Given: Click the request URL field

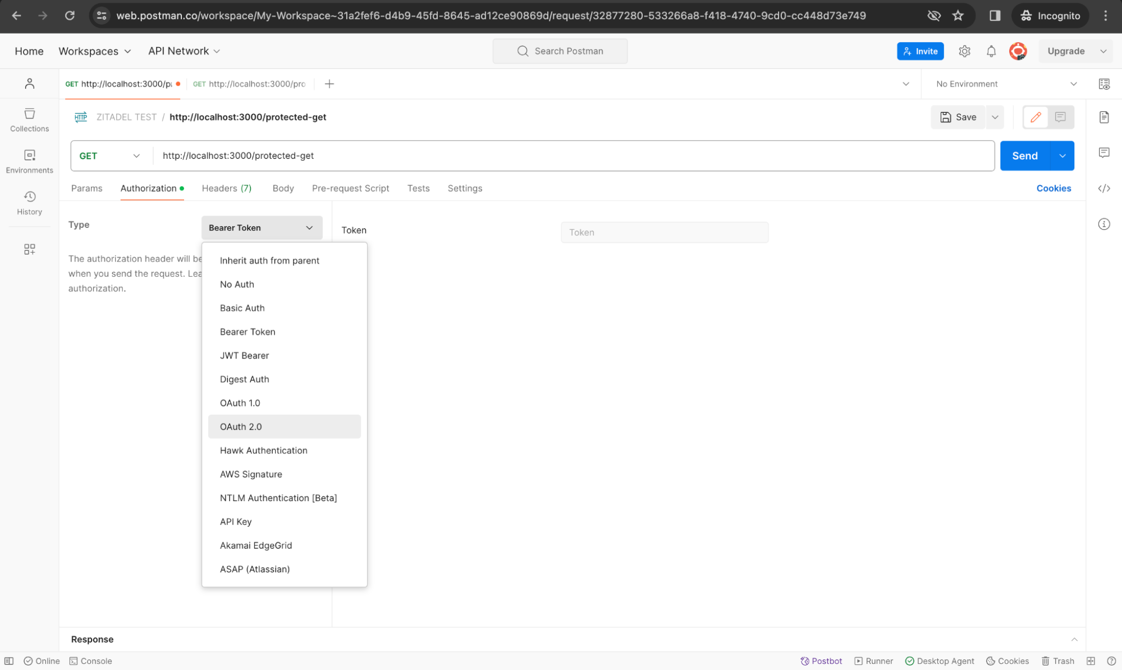Looking at the screenshot, I should pos(574,155).
